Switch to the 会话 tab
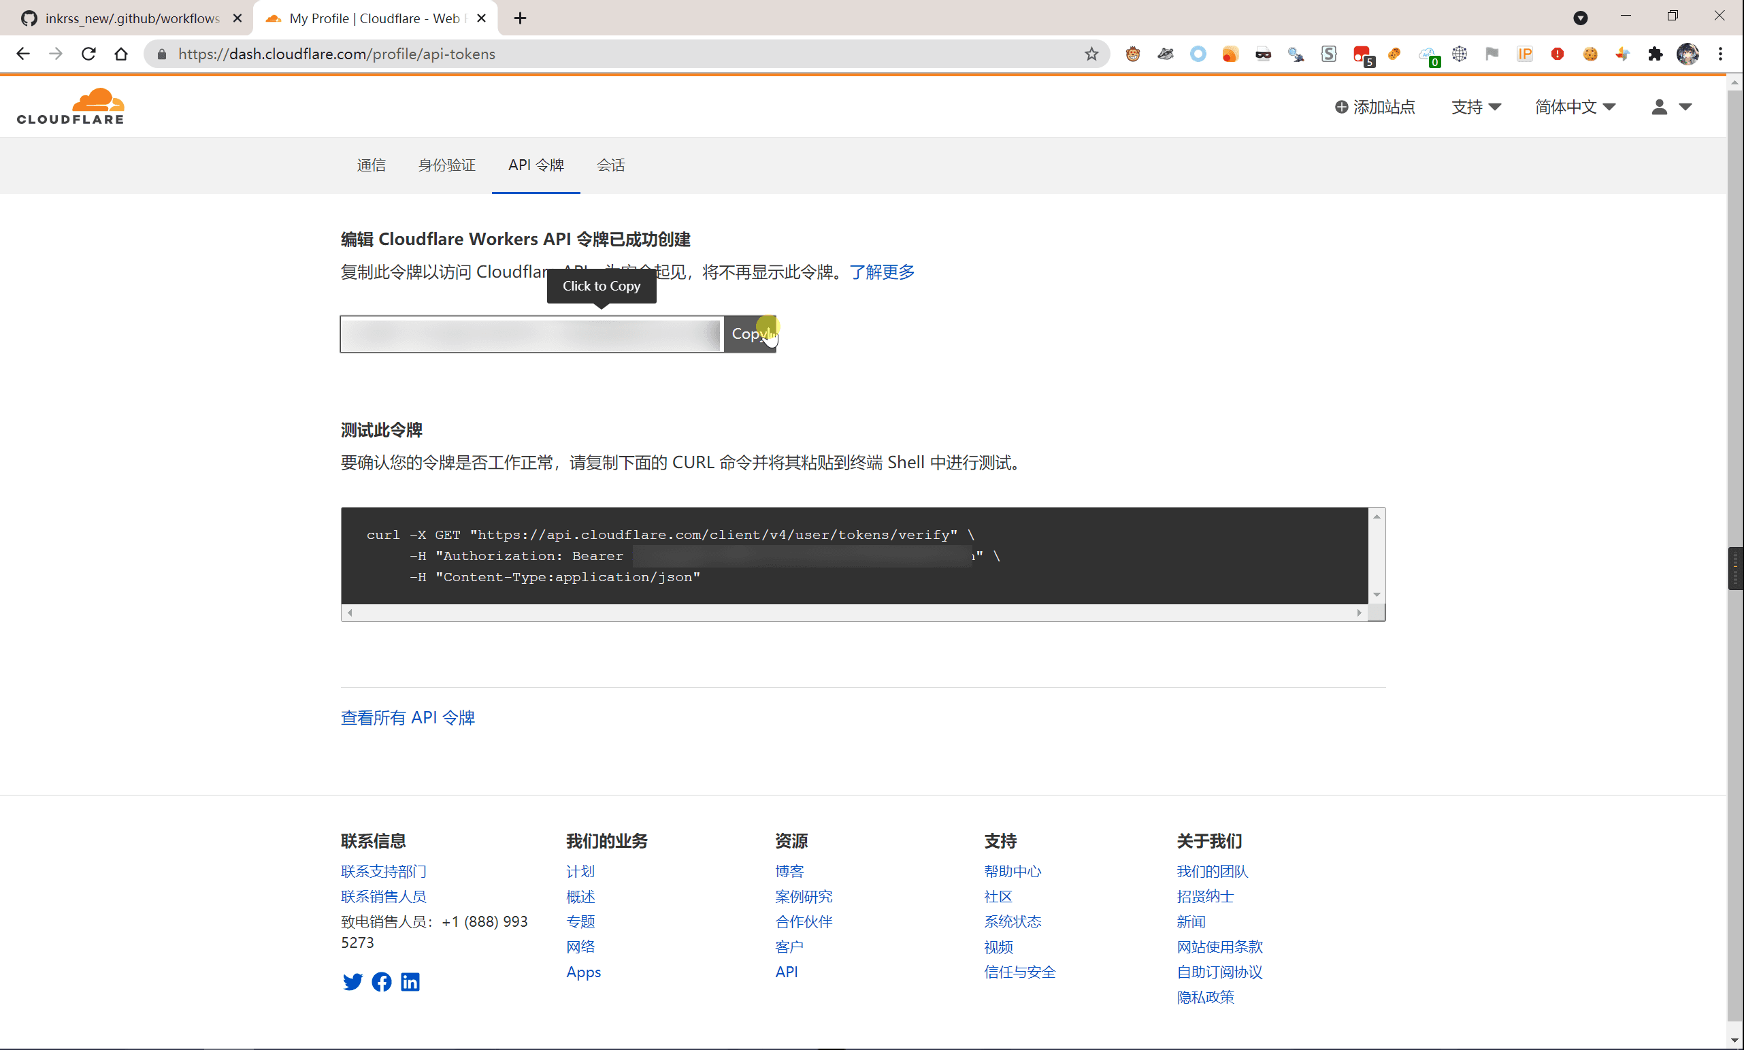Viewport: 1744px width, 1050px height. [x=610, y=165]
